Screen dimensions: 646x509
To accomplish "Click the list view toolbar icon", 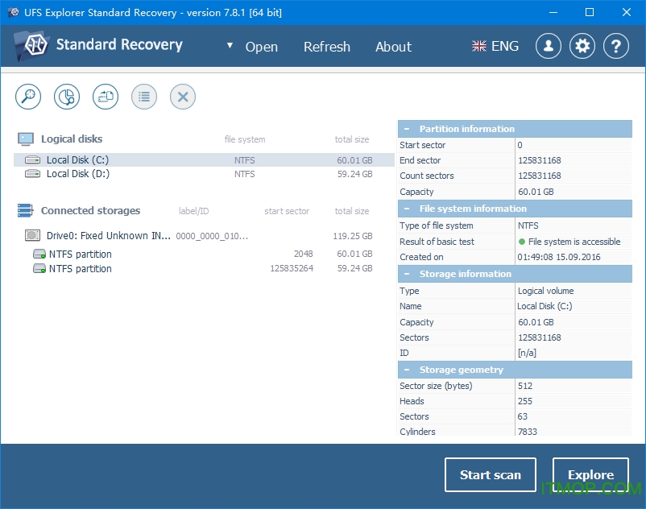I will [144, 97].
